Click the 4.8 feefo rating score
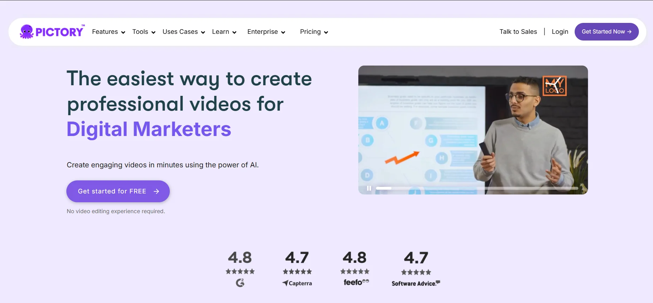 click(x=355, y=258)
